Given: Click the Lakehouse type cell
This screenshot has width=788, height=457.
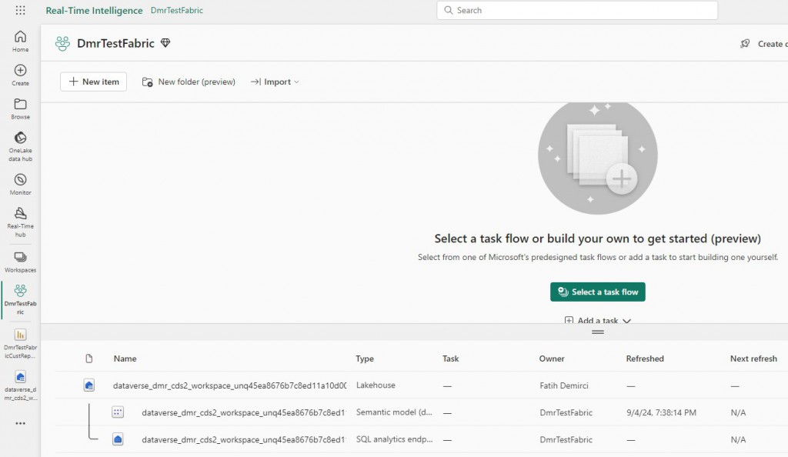Looking at the screenshot, I should [376, 385].
